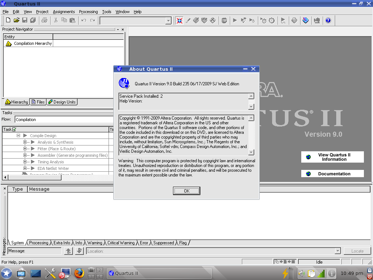Click OK in About Quartus II dialog
Viewport: 373px width, 280px height.
[x=187, y=191]
